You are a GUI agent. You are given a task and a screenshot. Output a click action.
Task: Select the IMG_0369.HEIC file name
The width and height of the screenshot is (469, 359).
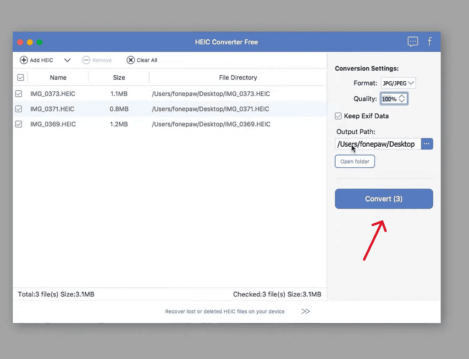point(53,124)
